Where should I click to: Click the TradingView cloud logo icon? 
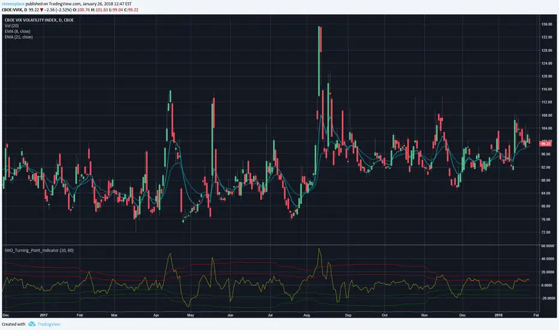[32, 324]
